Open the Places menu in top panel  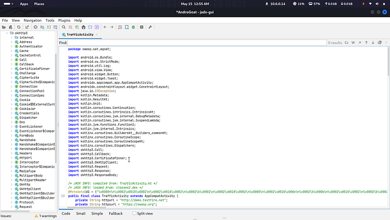pyautogui.click(x=39, y=4)
